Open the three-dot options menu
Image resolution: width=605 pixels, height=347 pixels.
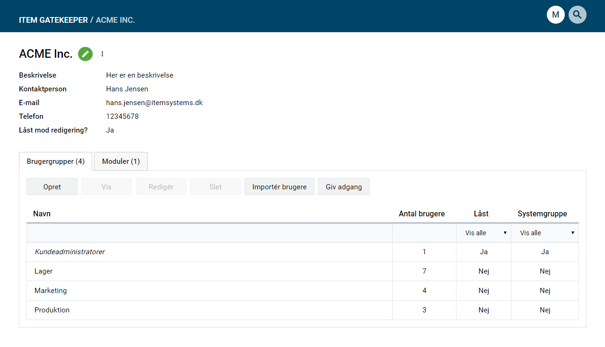pos(102,54)
